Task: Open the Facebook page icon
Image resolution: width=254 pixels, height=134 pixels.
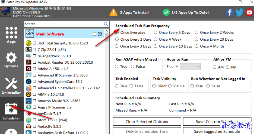Action: pyautogui.click(x=230, y=12)
